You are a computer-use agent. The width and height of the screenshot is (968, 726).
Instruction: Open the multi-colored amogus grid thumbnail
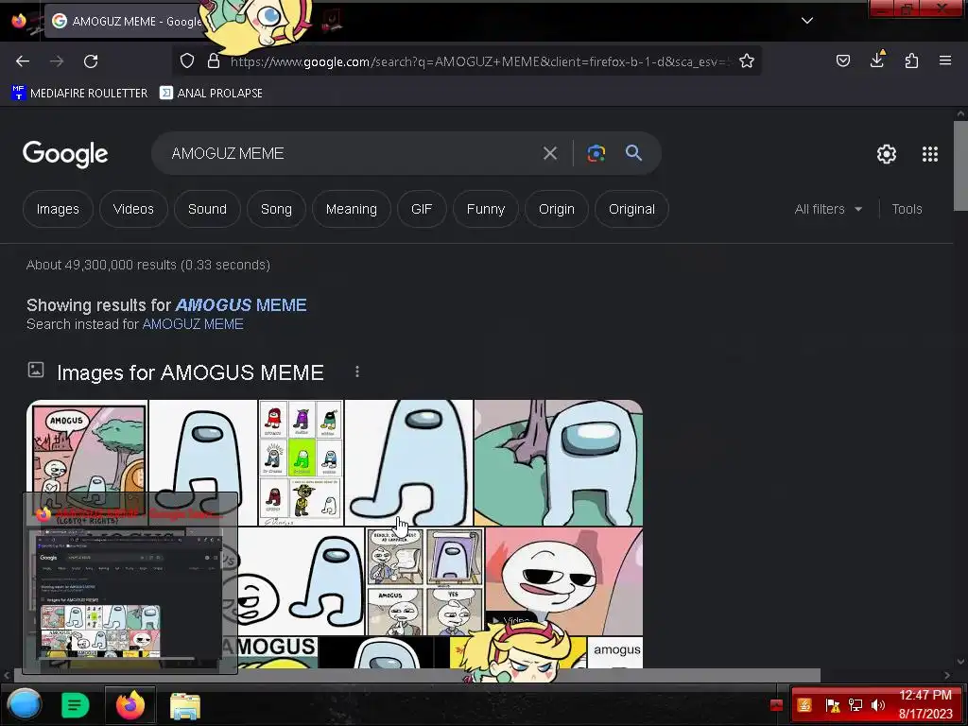pos(301,463)
